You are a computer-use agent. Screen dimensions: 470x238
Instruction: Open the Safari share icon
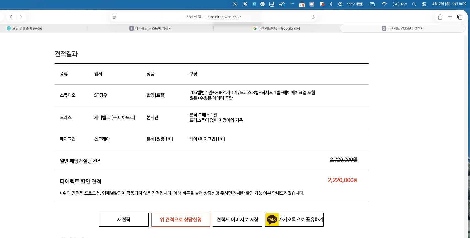[x=440, y=17]
